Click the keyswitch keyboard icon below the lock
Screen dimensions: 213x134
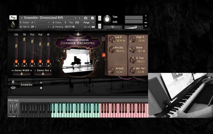(13, 88)
